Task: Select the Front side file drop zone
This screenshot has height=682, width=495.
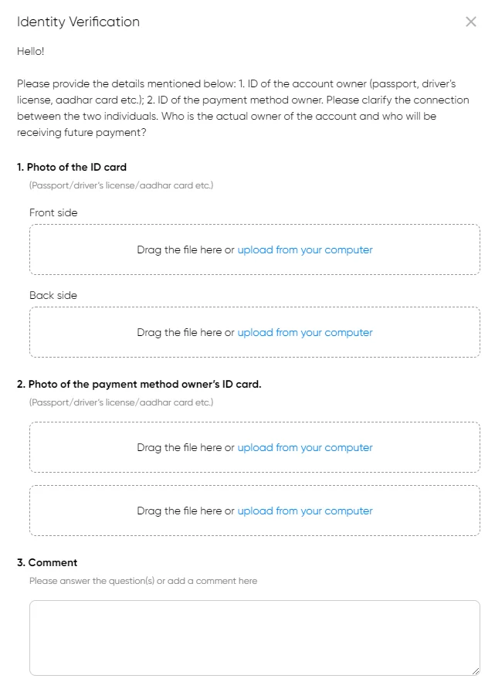Action: (255, 249)
